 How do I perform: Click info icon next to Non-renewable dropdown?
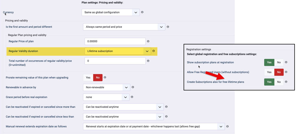(x=133, y=87)
